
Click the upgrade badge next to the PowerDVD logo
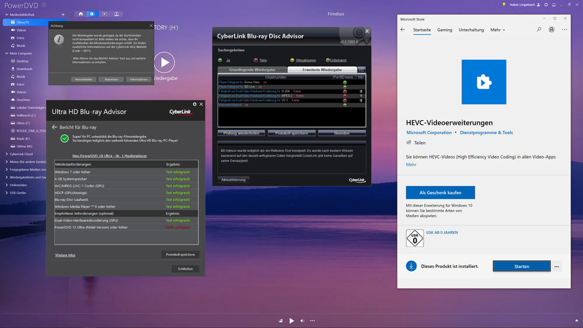click(x=44, y=5)
